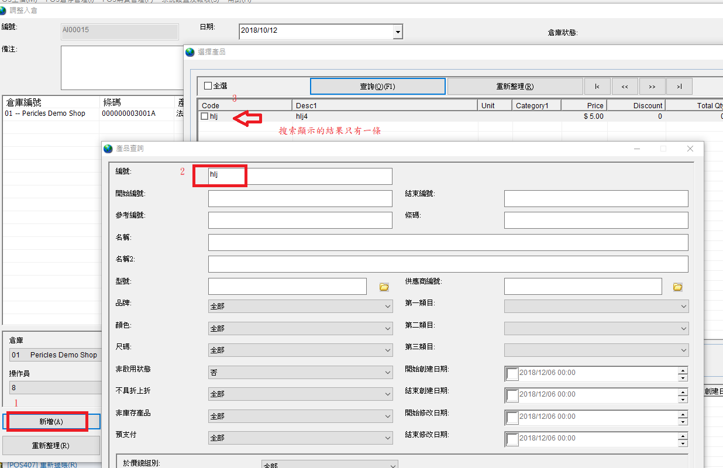Click the 參考編號 input field
This screenshot has width=723, height=468.
(300, 220)
